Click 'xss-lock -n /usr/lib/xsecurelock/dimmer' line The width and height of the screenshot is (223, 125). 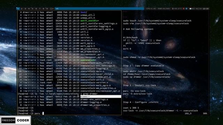click(160, 111)
